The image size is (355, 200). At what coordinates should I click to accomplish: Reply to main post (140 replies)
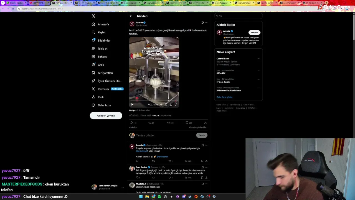pyautogui.click(x=133, y=123)
